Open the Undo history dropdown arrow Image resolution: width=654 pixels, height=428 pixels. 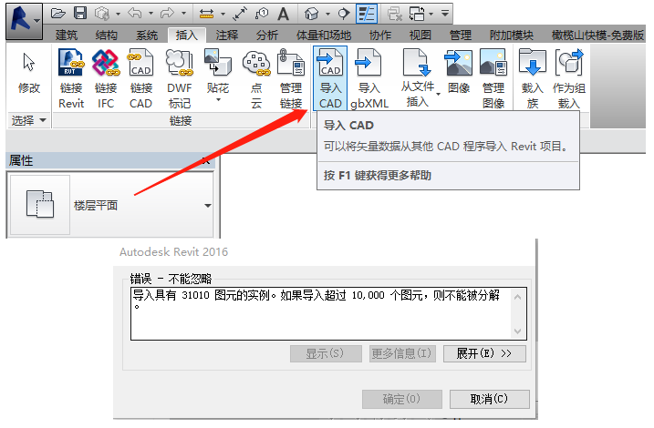coord(151,14)
